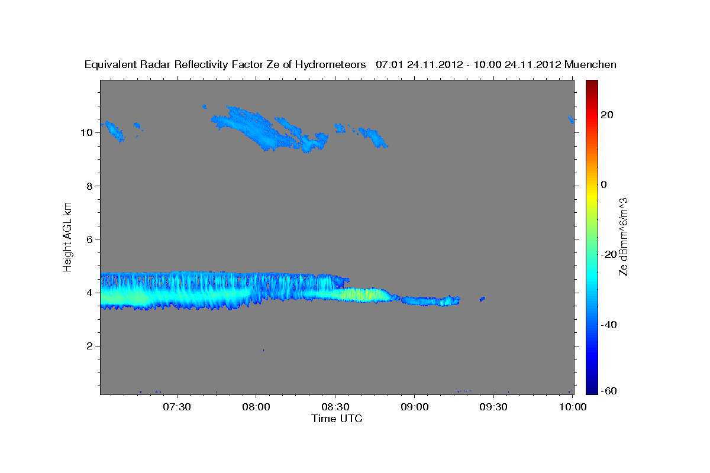Screen dimensions: 710x473
Task: Click the plot title 'Equivalent Radar Reflectivity Factor Ze of Hydrometeors'
Action: 225,64
